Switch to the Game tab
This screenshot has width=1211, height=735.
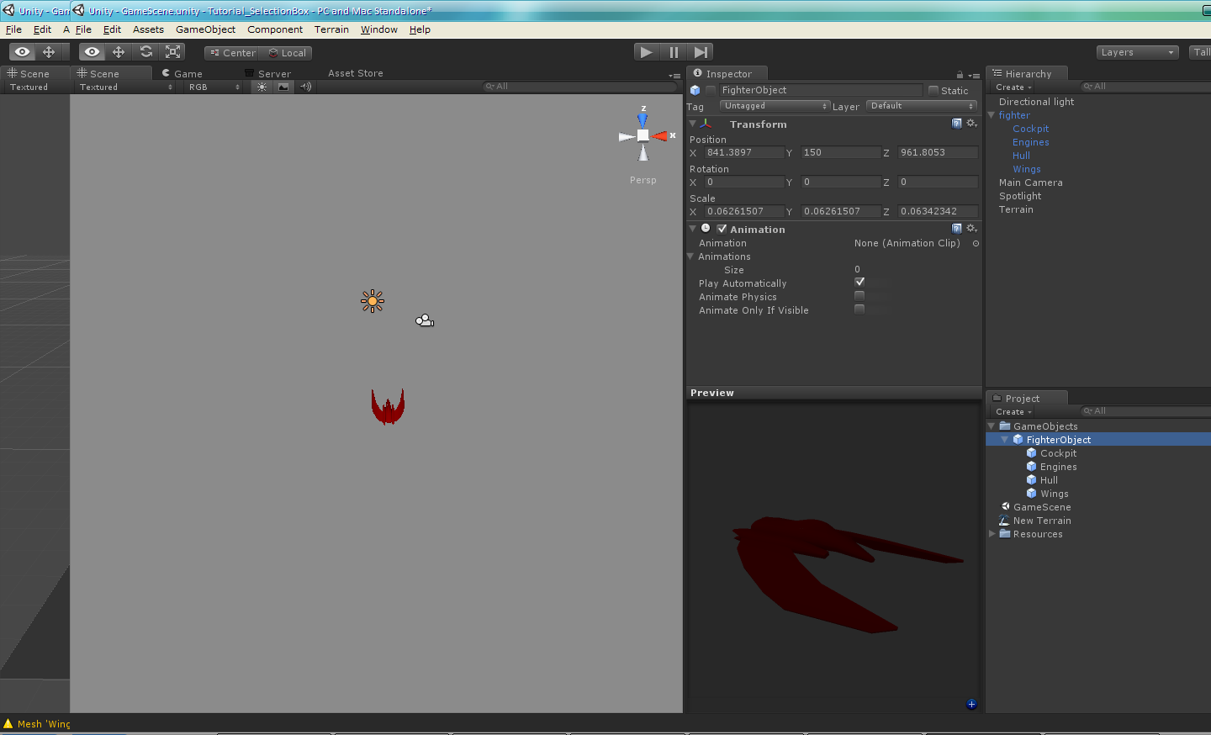click(183, 73)
